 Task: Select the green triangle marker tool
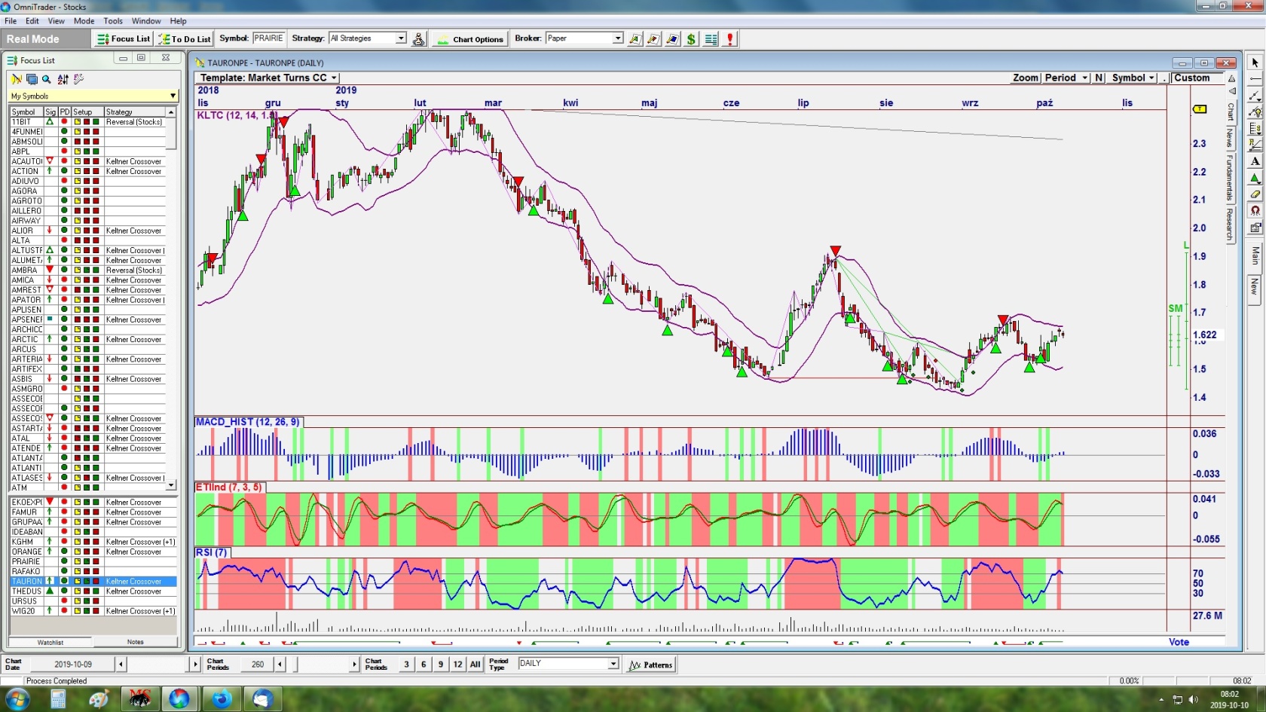pyautogui.click(x=1255, y=178)
